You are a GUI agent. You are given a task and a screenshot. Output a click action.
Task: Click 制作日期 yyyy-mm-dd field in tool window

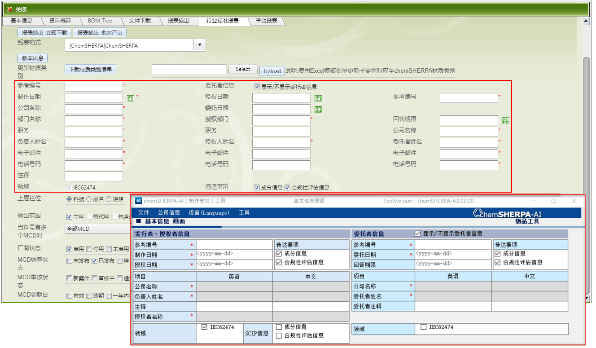pyautogui.click(x=234, y=255)
